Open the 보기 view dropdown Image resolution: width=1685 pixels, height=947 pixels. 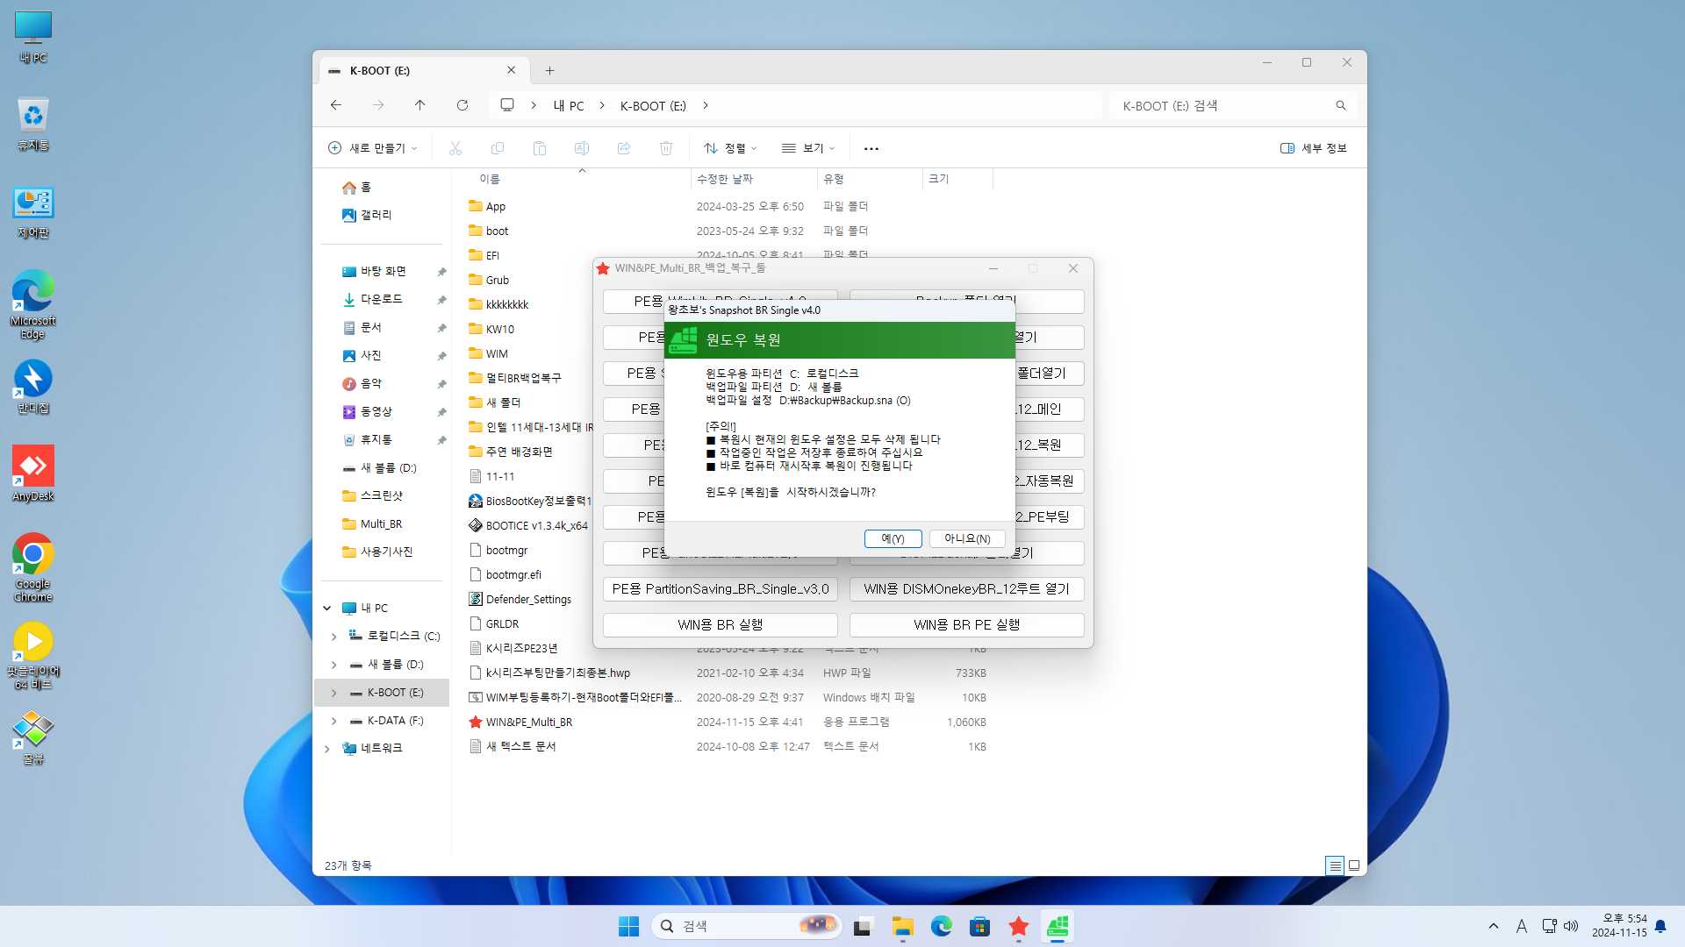click(x=808, y=148)
